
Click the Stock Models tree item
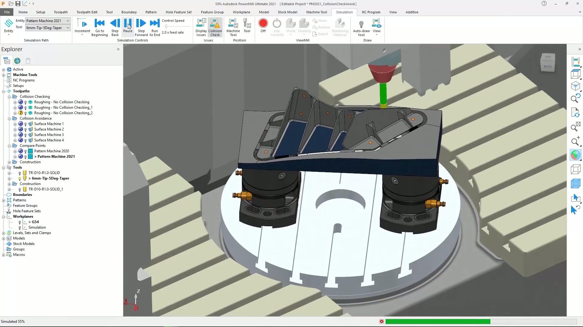coord(24,244)
